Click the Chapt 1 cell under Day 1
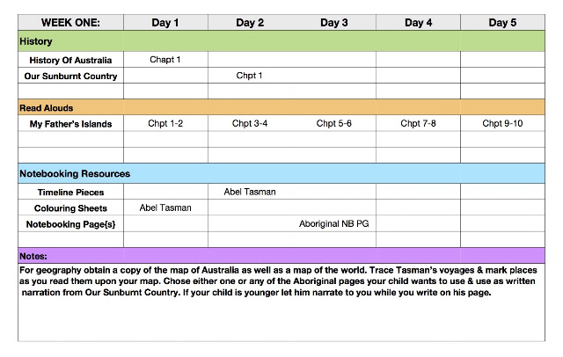The height and width of the screenshot is (357, 563). click(x=165, y=60)
